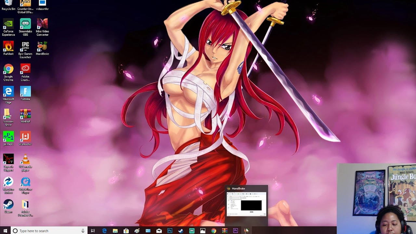Open VLC media player desktop shortcut
This screenshot has height=234, width=416.
click(25, 162)
